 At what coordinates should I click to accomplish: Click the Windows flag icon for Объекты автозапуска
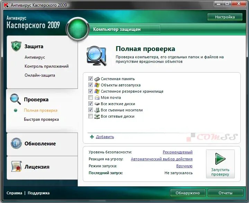click(97, 85)
